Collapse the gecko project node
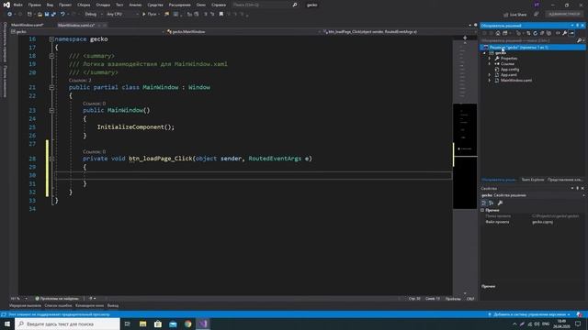This screenshot has width=588, height=330. 484,53
